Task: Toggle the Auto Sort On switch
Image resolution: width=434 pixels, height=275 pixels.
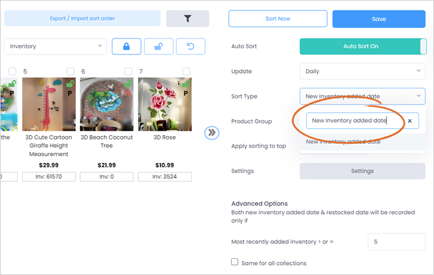Action: click(363, 46)
